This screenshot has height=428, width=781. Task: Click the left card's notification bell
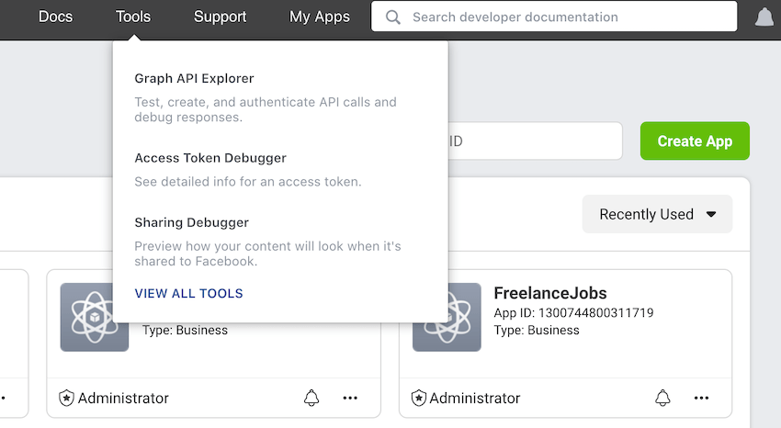311,398
